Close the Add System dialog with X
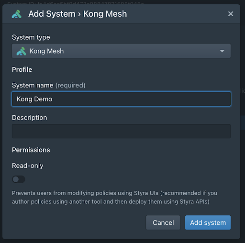245x243 pixels. coord(231,14)
